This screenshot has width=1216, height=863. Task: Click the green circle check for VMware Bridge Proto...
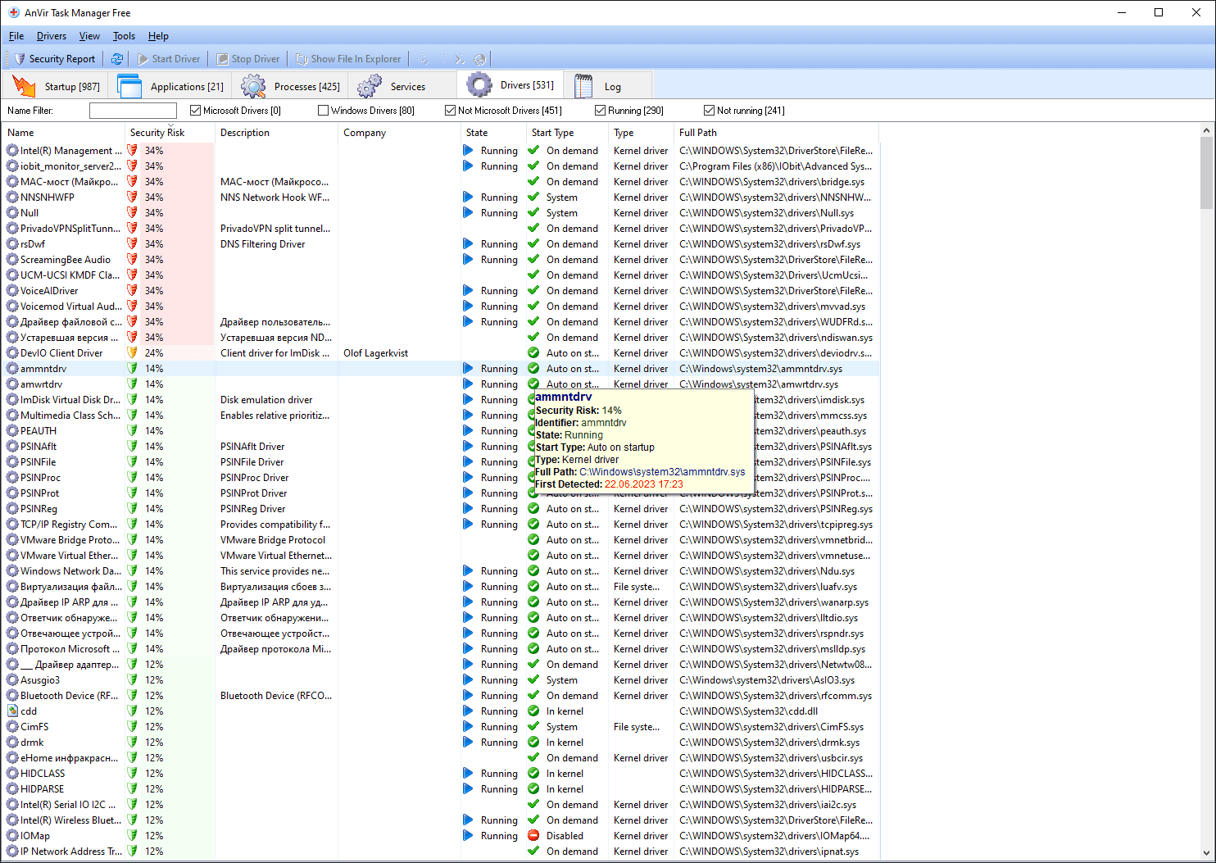click(533, 540)
